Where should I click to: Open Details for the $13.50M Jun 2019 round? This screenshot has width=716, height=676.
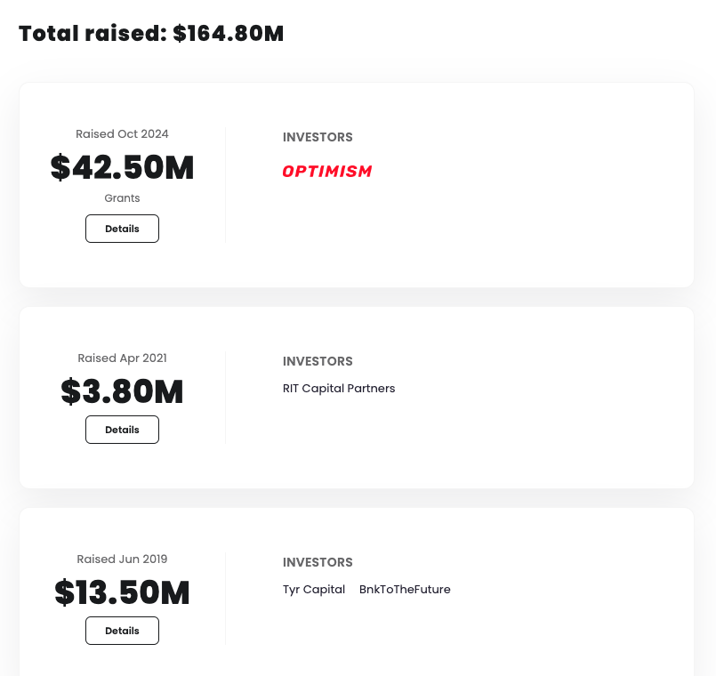122,631
